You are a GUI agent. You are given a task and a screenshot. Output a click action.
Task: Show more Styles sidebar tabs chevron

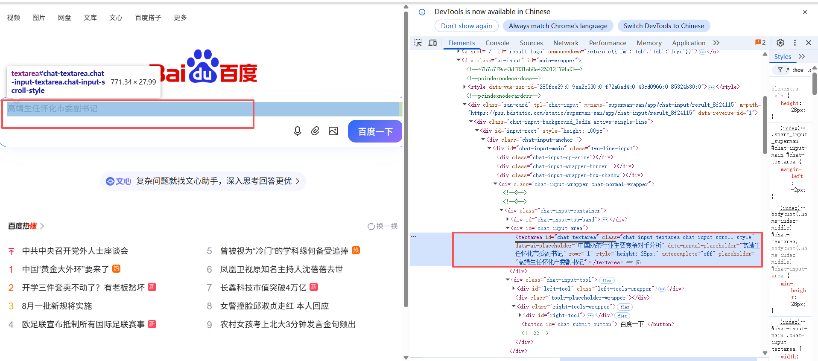(x=802, y=56)
